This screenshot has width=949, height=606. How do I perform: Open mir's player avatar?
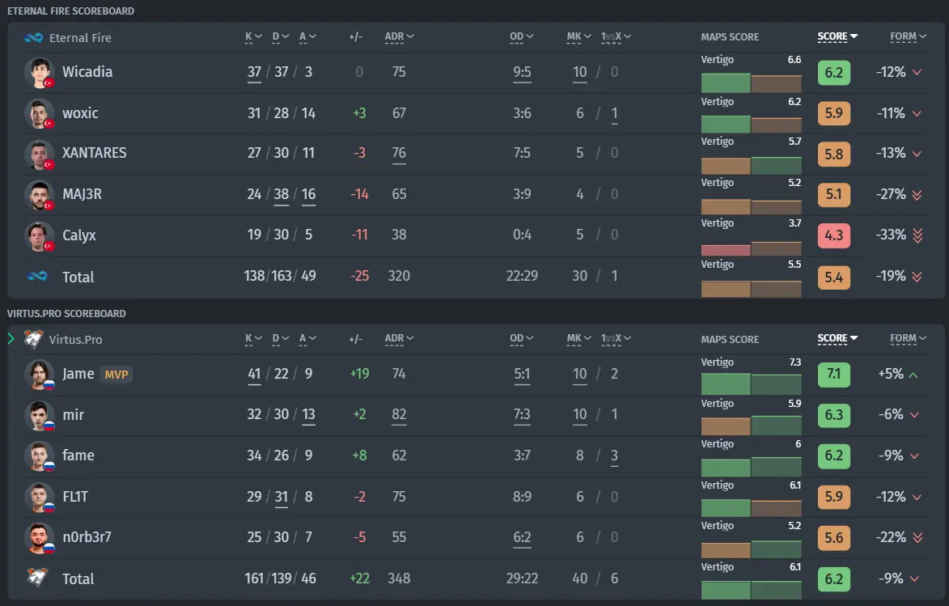[40, 415]
